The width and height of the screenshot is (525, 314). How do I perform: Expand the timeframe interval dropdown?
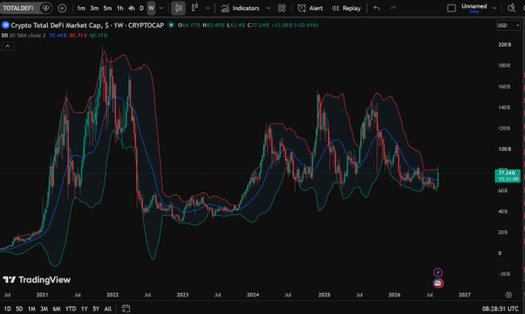161,8
